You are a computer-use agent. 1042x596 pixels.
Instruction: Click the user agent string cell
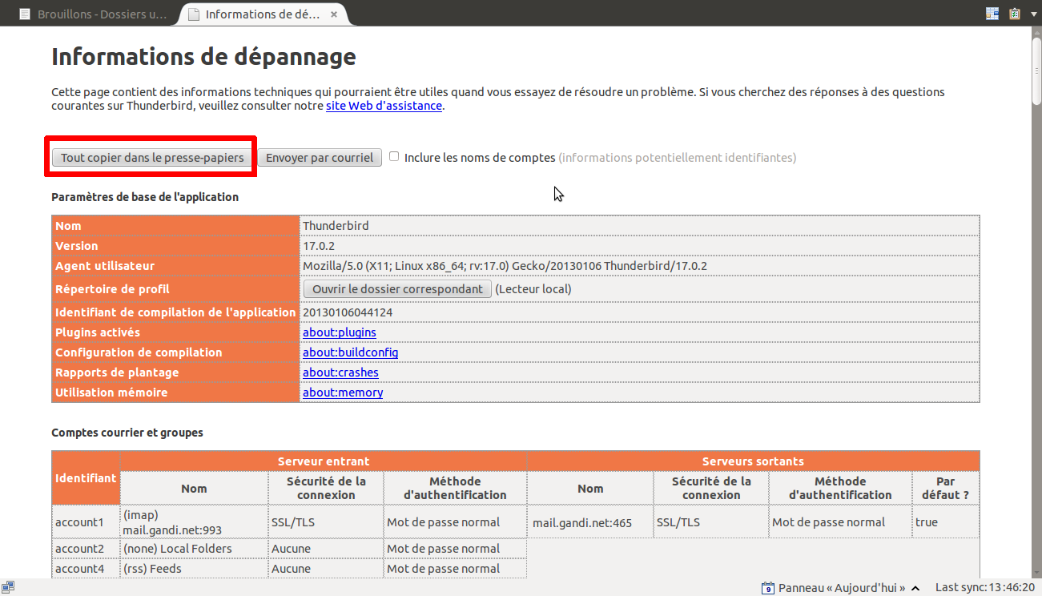639,266
